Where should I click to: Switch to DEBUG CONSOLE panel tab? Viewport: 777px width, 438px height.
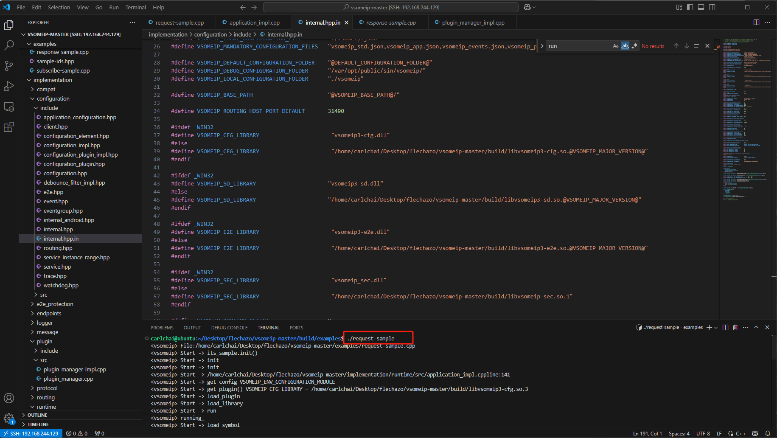click(229, 328)
